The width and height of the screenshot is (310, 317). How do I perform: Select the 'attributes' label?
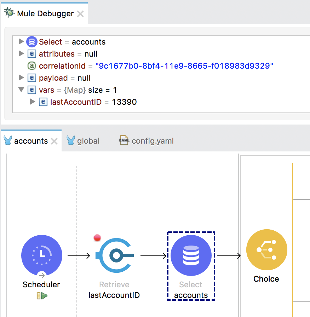pos(57,54)
